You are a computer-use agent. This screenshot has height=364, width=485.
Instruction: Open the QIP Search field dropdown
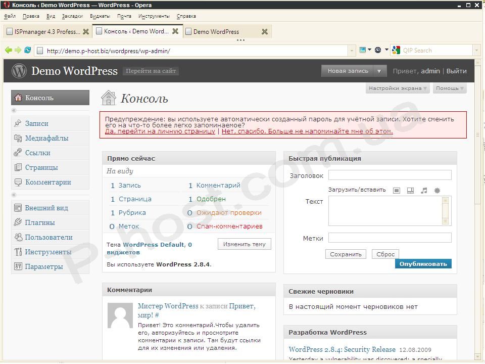click(476, 50)
